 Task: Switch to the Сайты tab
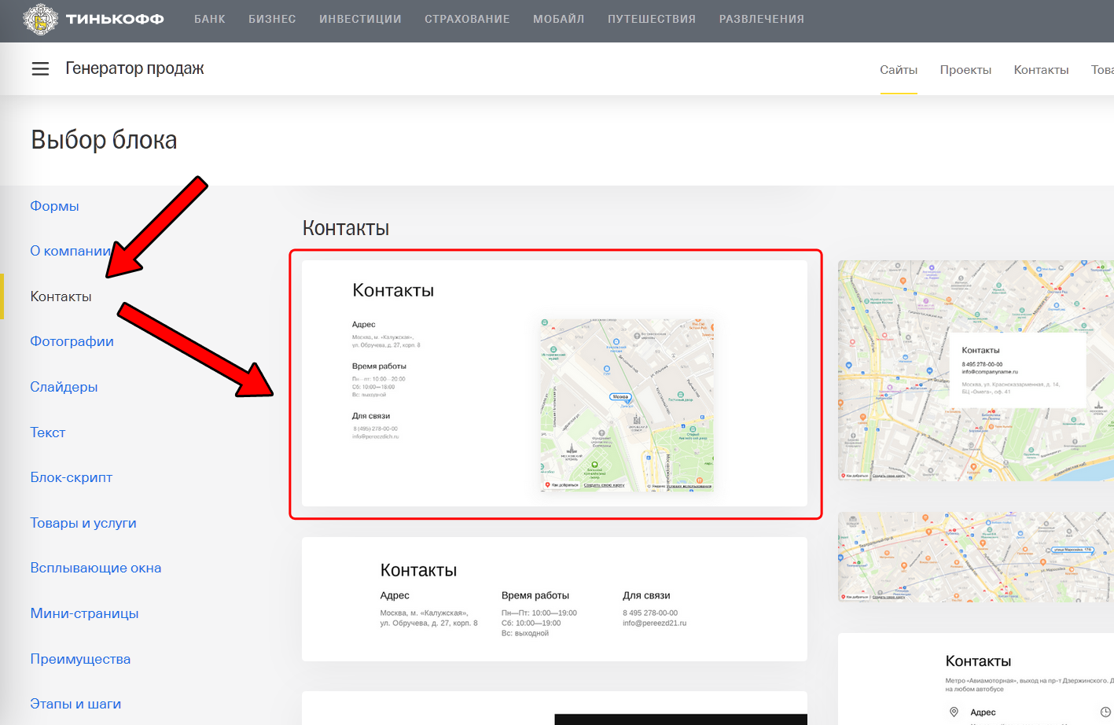898,70
